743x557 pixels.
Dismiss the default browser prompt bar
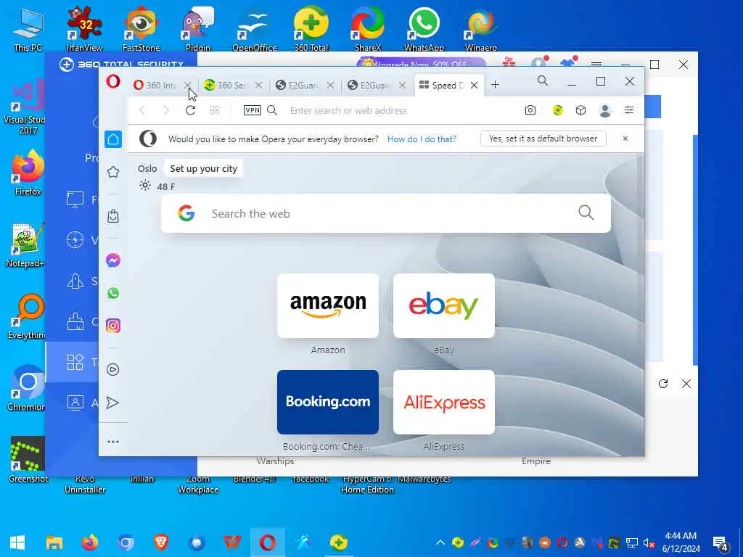click(625, 139)
